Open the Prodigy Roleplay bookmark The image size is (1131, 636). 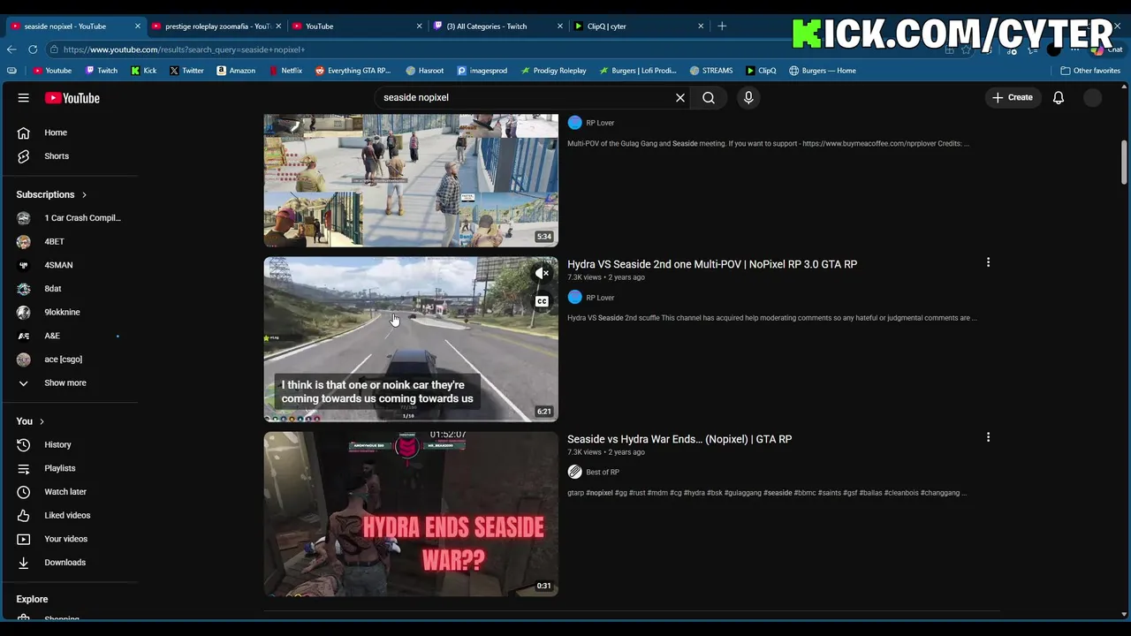(553, 71)
